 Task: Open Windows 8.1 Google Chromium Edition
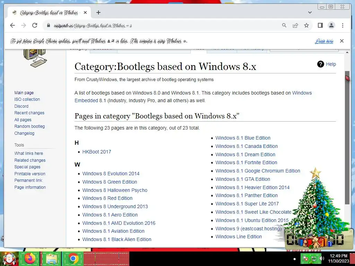click(x=258, y=171)
